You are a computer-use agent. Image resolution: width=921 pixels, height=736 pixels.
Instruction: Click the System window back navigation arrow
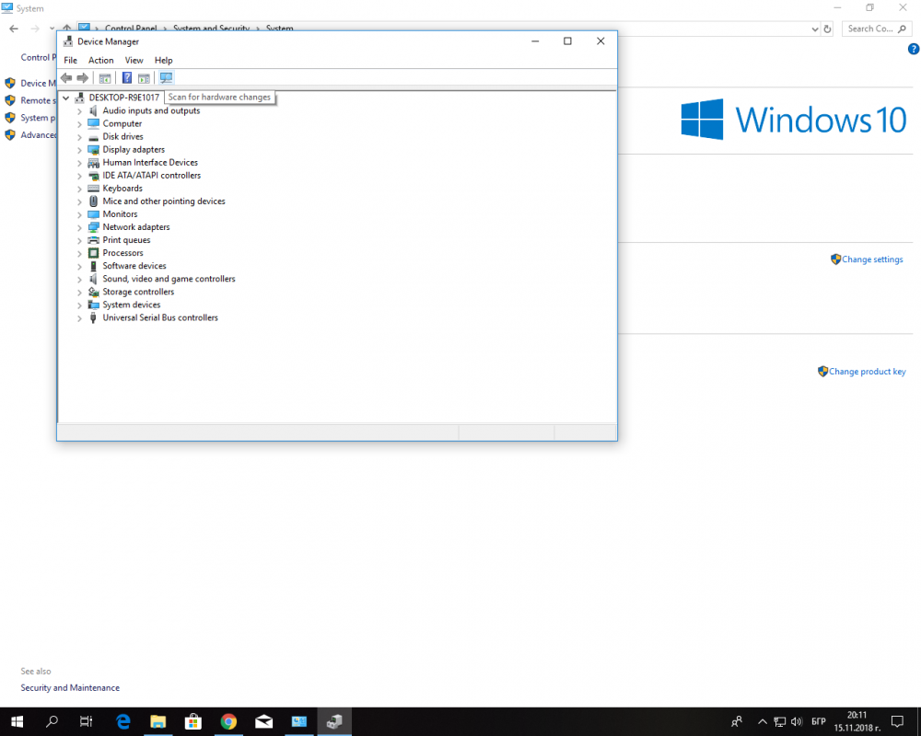[x=14, y=29]
